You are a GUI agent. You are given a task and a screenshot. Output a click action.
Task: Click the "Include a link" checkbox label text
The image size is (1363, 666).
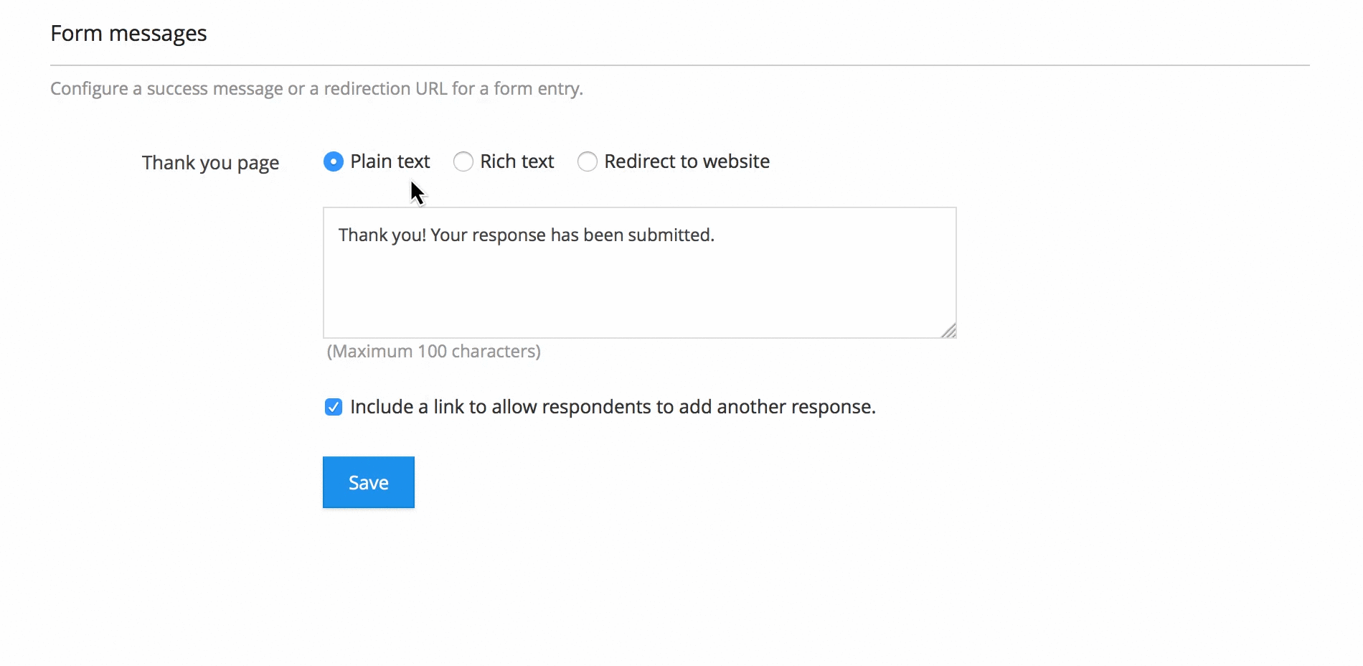click(613, 407)
